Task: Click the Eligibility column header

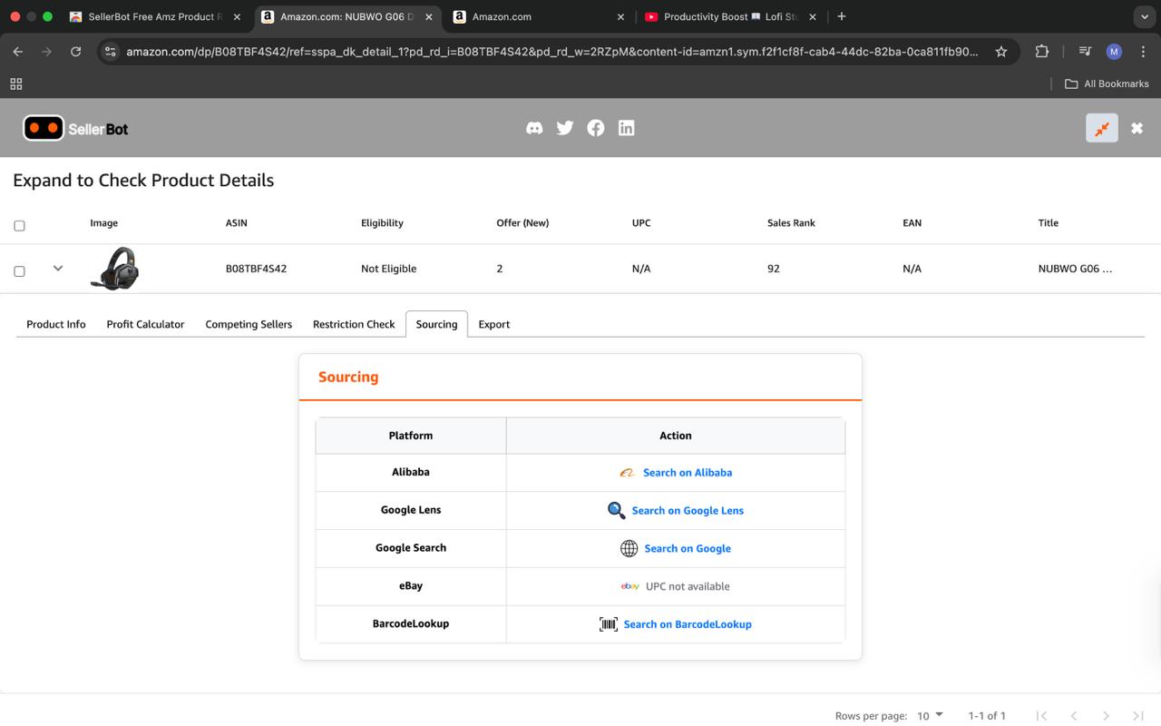Action: (382, 223)
